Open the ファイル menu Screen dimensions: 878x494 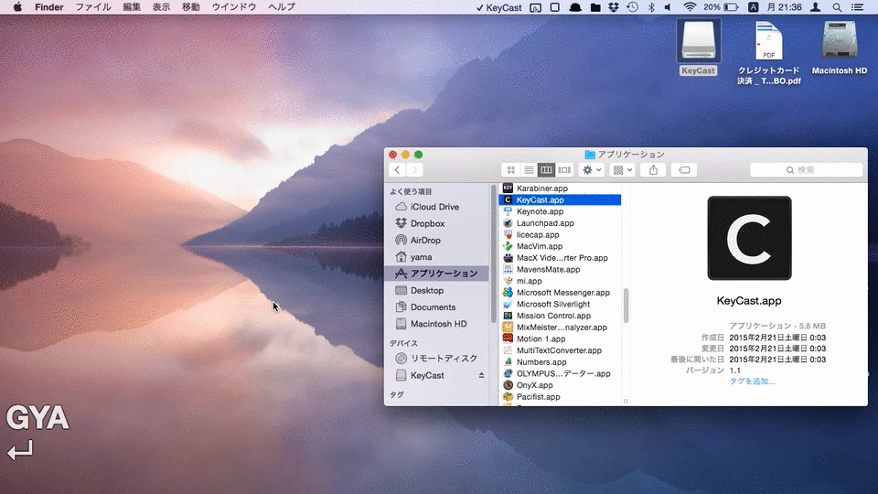(93, 7)
